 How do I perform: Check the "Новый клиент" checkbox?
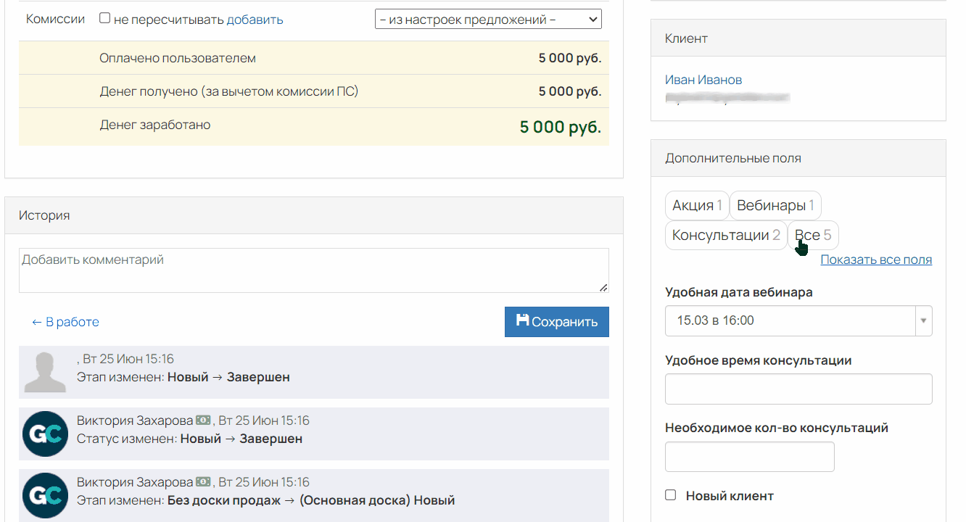[x=670, y=495]
